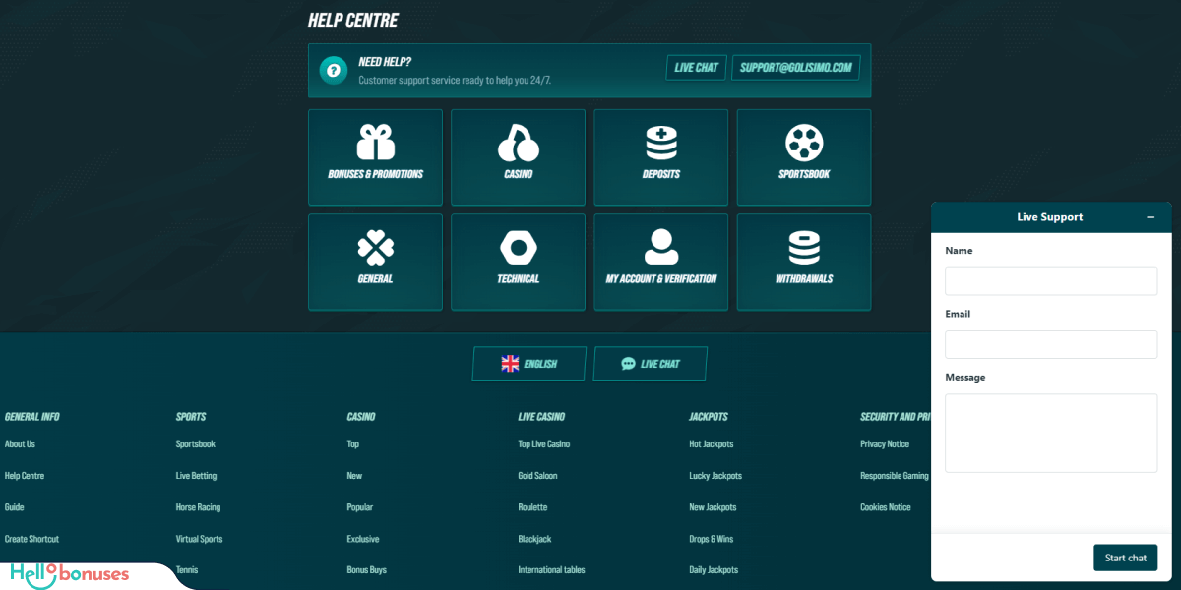
Task: Open Live Chat from the Need Help banner
Action: pos(696,68)
